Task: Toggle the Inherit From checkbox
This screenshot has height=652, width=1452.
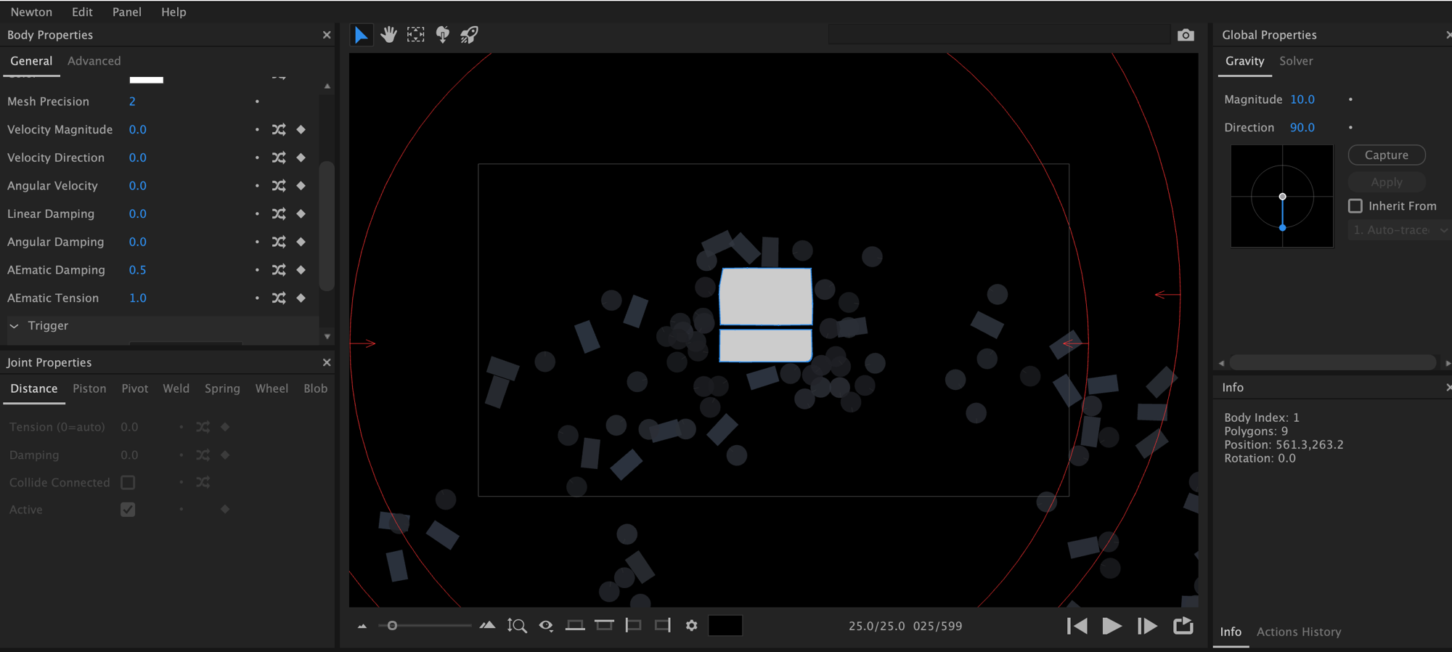Action: tap(1355, 206)
